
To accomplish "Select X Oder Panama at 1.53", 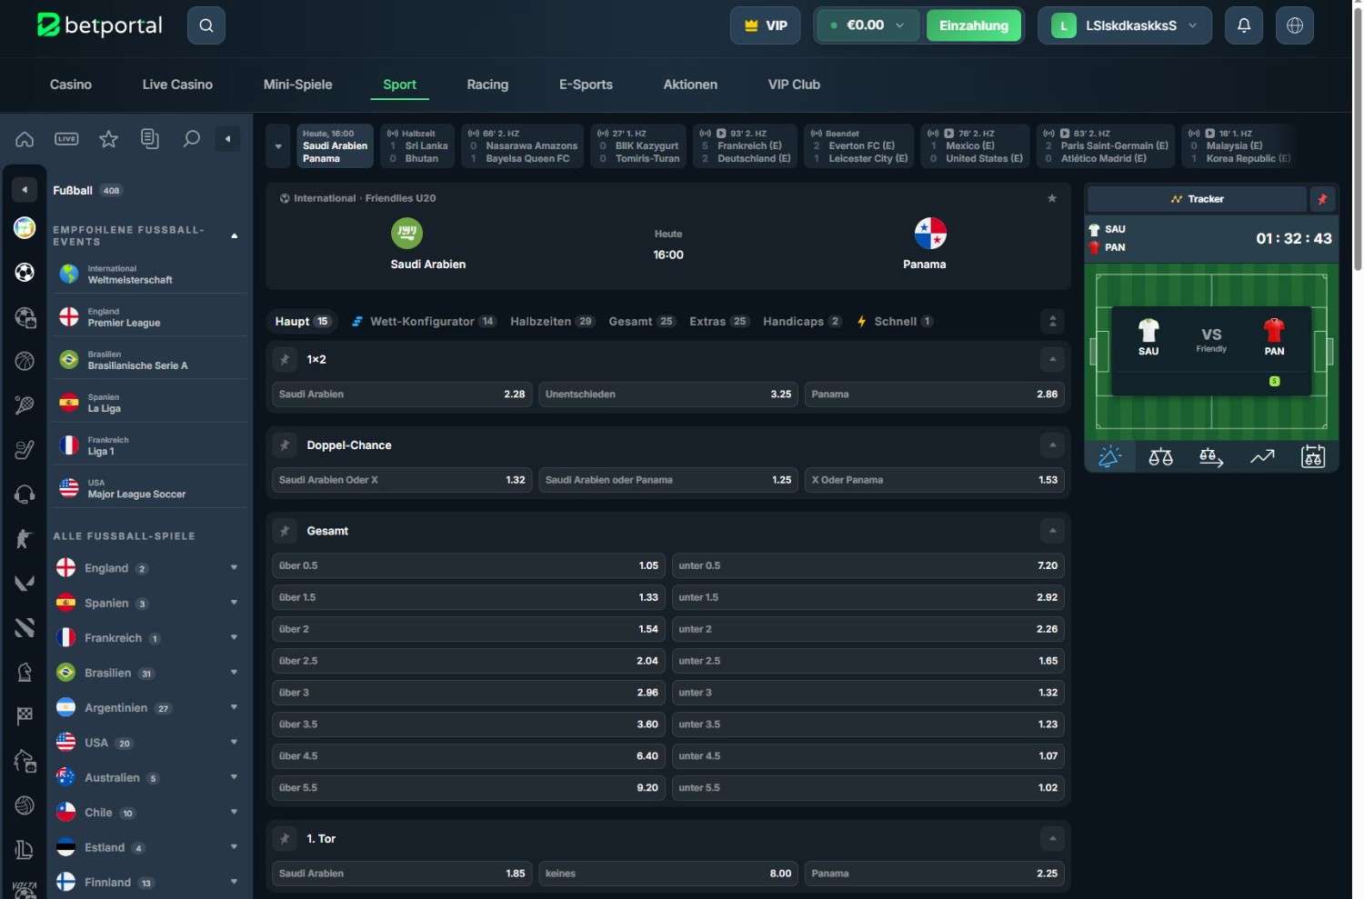I will click(934, 480).
